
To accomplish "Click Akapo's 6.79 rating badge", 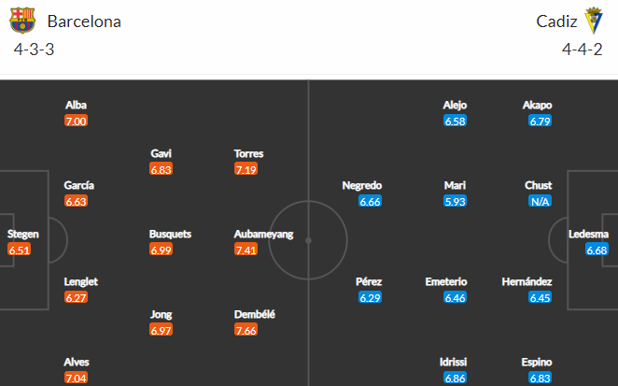I will click(540, 121).
